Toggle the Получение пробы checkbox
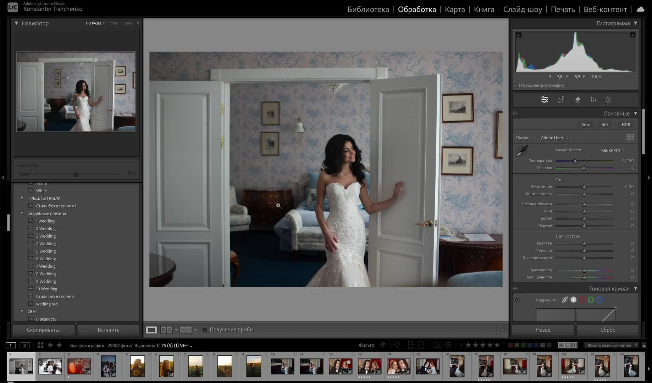The height and width of the screenshot is (383, 652). click(x=205, y=330)
